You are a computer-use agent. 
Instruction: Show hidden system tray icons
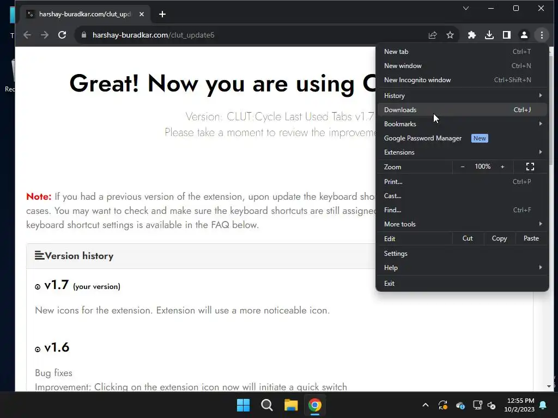tap(426, 405)
